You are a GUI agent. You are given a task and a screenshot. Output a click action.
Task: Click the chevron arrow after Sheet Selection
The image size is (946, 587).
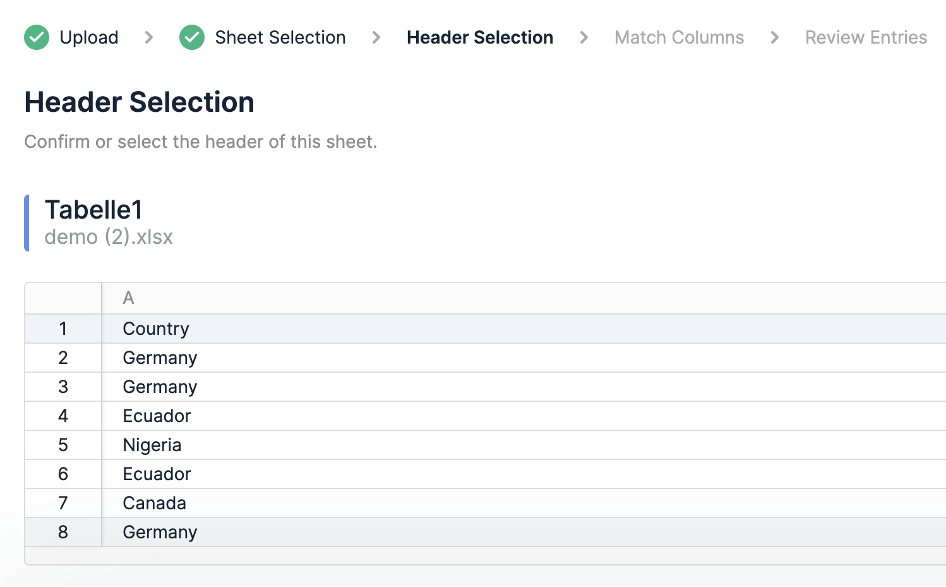(376, 37)
